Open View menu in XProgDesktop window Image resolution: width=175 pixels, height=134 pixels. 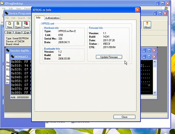tap(19, 8)
